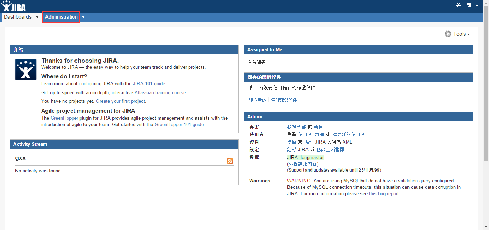Open the Tools dropdown menu
The image size is (489, 230).
tap(461, 34)
